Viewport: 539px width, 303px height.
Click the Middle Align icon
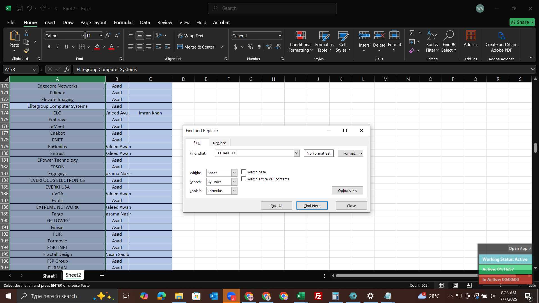140,36
